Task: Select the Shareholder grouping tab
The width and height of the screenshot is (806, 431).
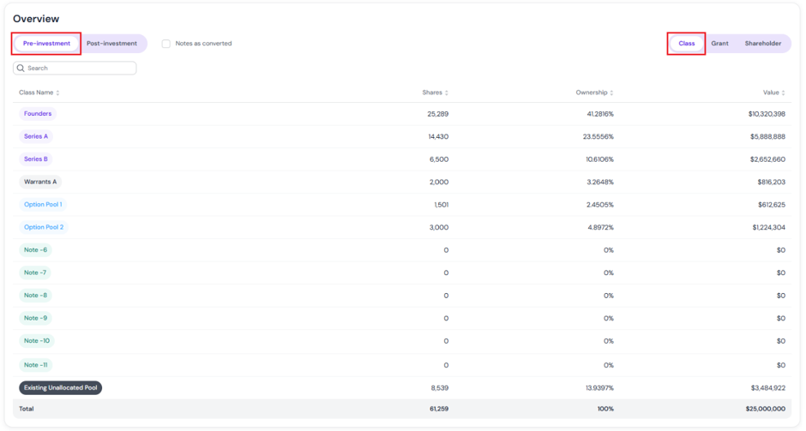Action: pos(763,44)
